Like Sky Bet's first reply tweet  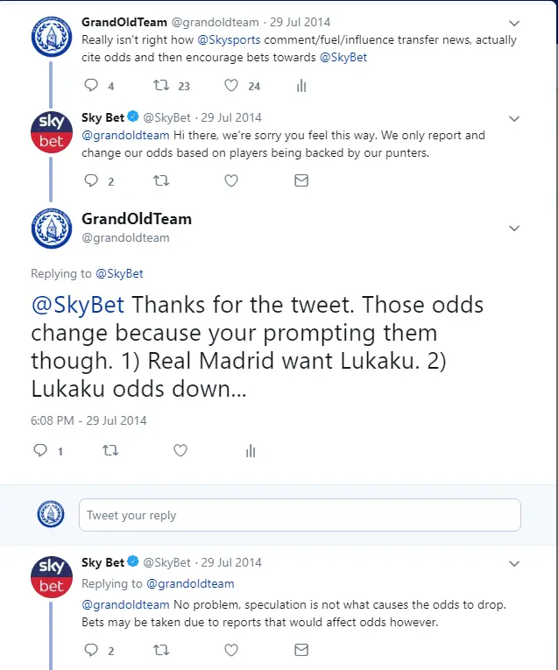(x=231, y=181)
